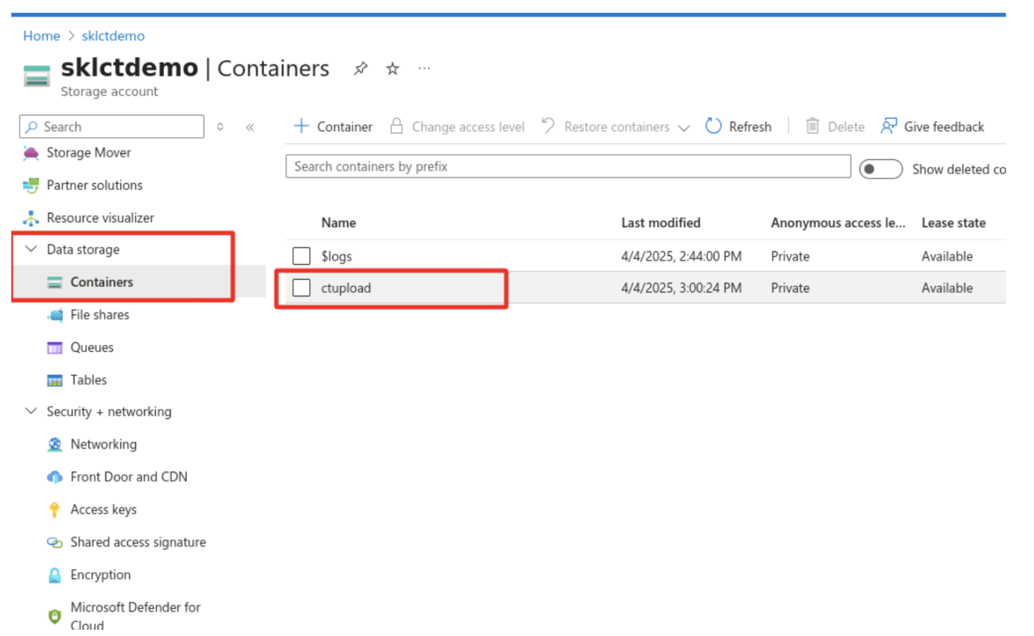Sort by Last modified column header
This screenshot has height=636, width=1034.
point(661,223)
